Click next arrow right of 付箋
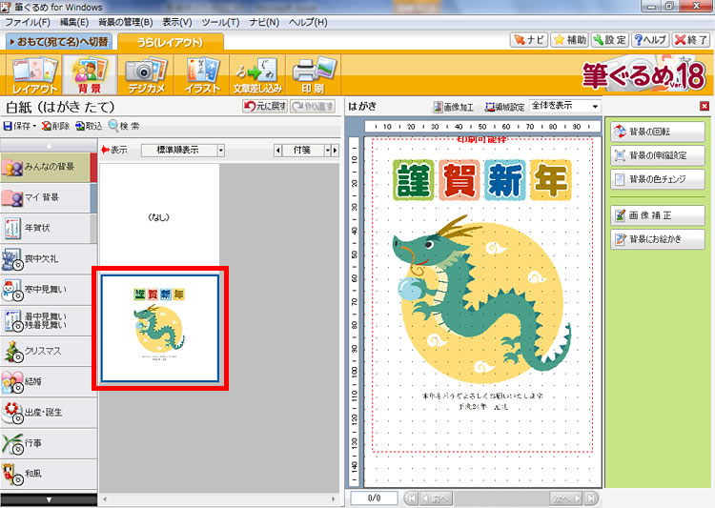The width and height of the screenshot is (715, 508). coord(336,150)
